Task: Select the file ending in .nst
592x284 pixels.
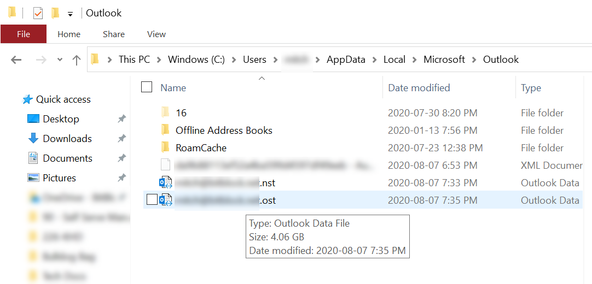Action: [x=226, y=182]
